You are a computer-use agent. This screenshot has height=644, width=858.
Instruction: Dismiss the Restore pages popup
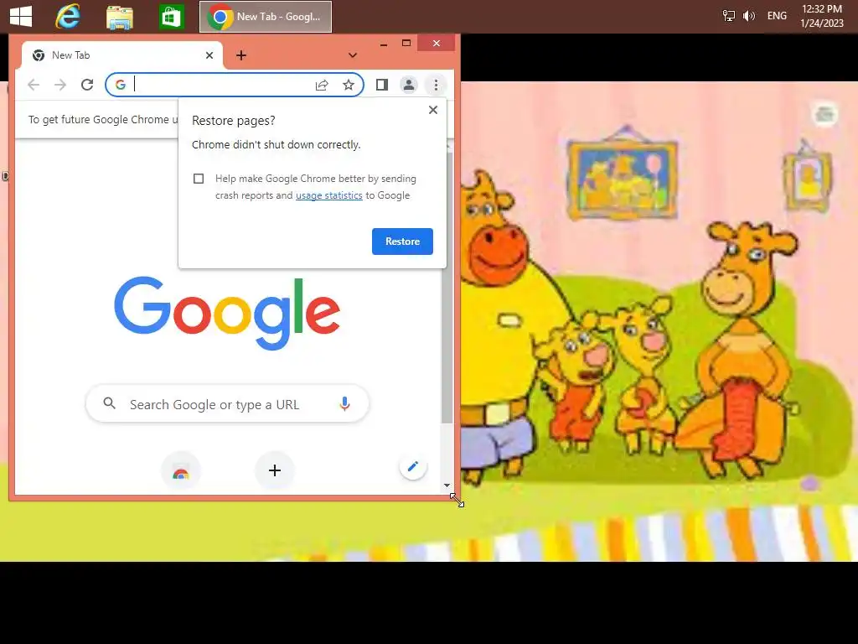(x=433, y=110)
